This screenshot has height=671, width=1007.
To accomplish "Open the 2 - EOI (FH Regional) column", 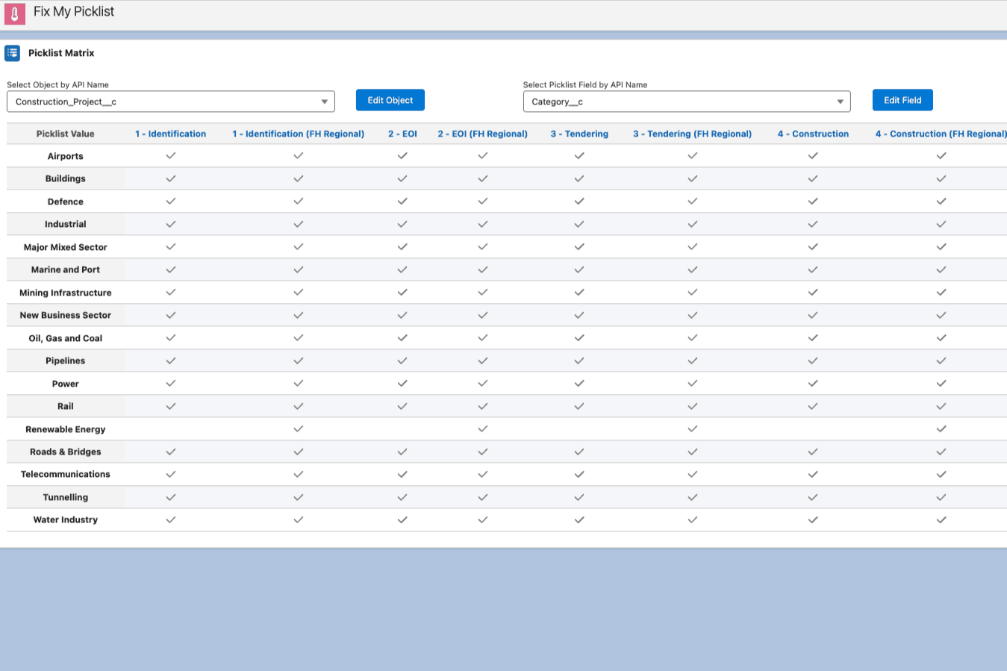I will point(483,134).
